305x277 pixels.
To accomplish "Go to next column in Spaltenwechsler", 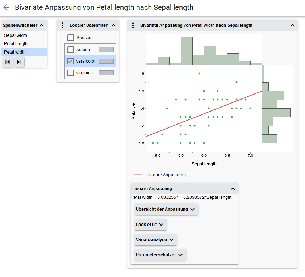I will [19, 62].
